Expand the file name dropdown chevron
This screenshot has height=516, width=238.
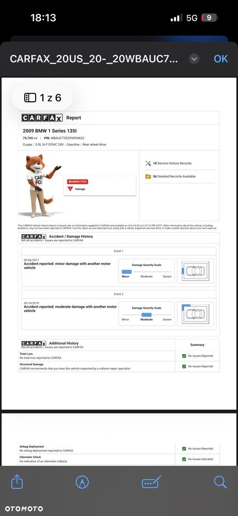pyautogui.click(x=194, y=59)
